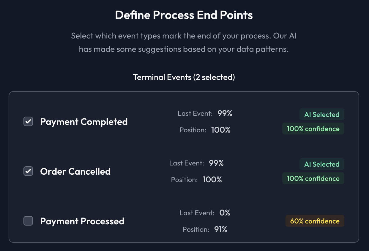Image resolution: width=369 pixels, height=251 pixels.
Task: Click AI Selected badge for Payment Completed
Action: coord(322,115)
